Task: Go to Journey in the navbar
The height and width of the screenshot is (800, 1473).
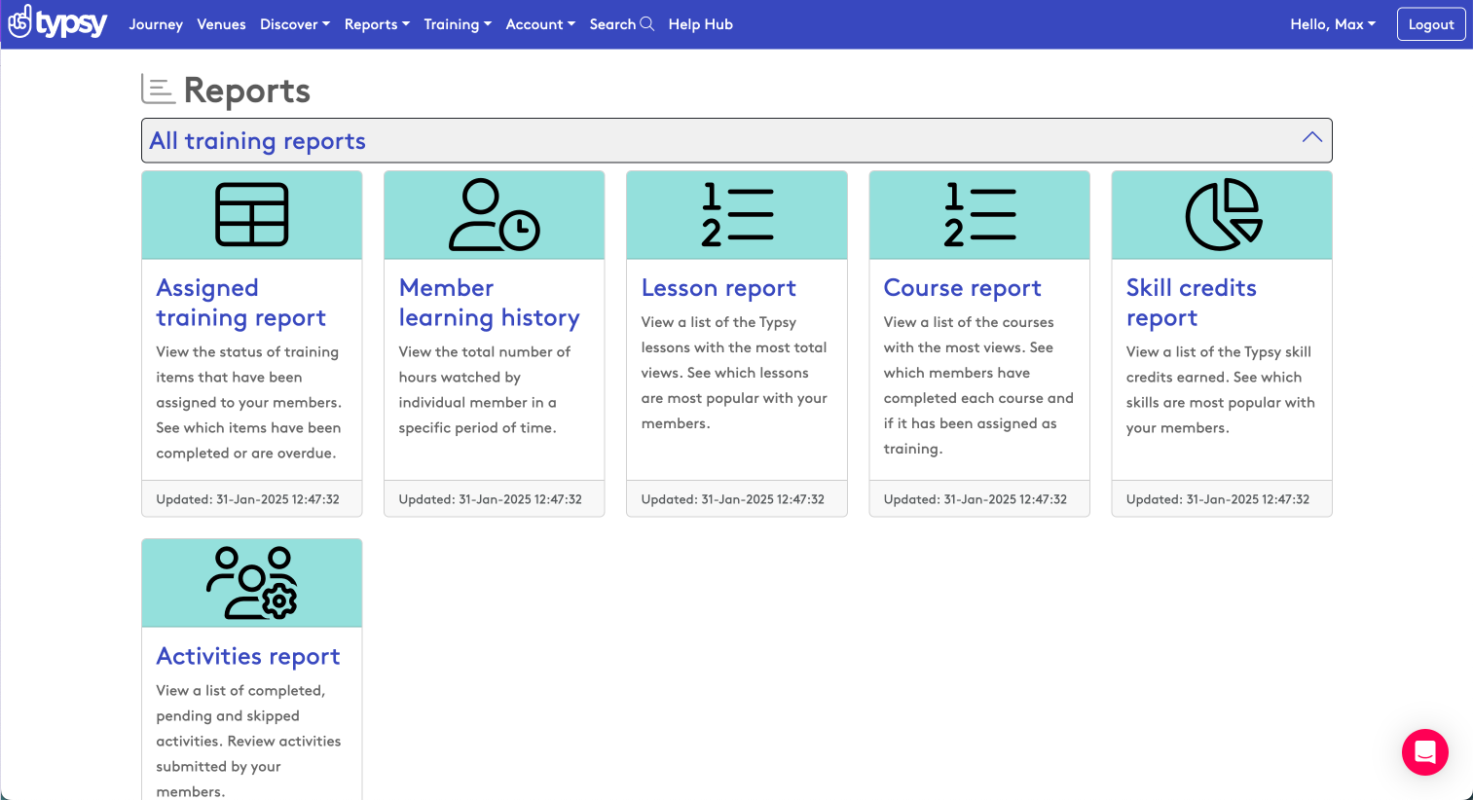Action: 156,24
